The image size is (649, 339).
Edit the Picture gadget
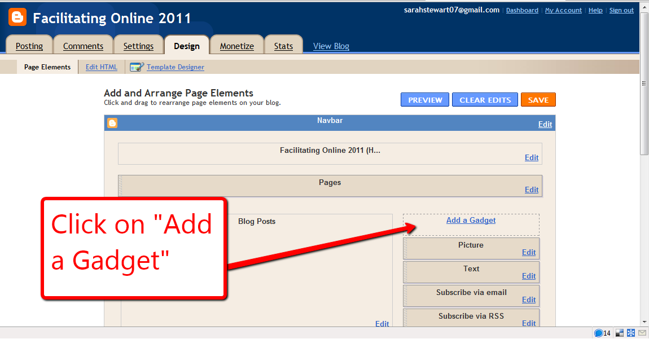point(529,252)
